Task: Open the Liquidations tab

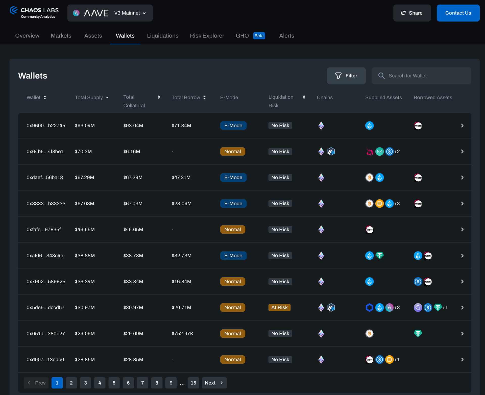Action: [163, 36]
